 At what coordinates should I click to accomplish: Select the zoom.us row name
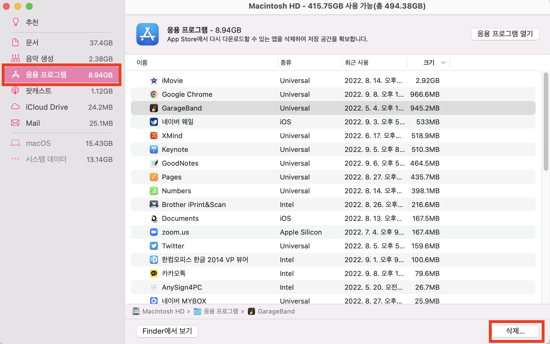click(x=175, y=232)
